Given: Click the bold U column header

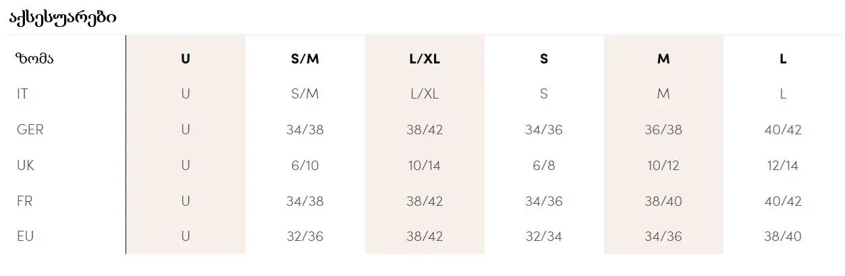Looking at the screenshot, I should 186,59.
